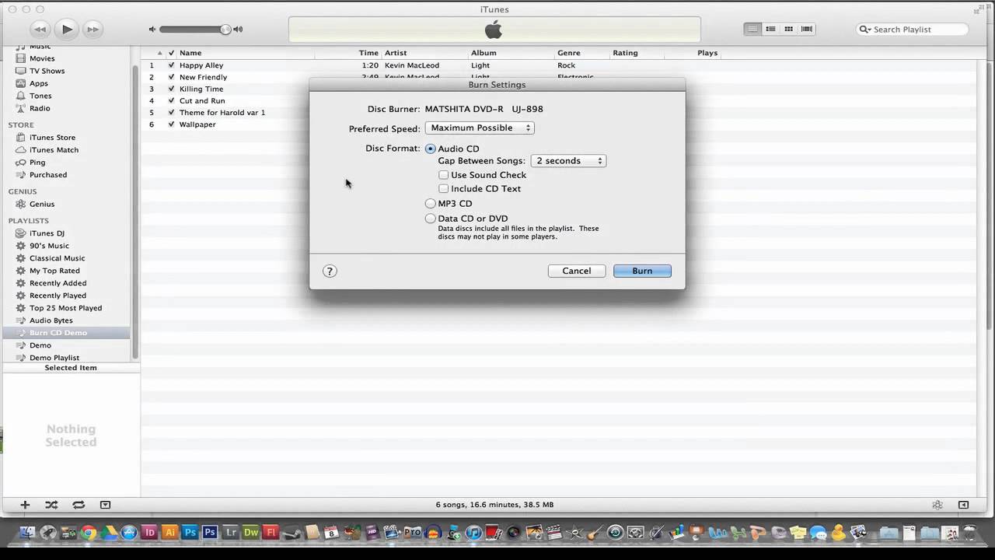Open iTunes Store in the sidebar
This screenshot has height=560, width=995.
(52, 138)
